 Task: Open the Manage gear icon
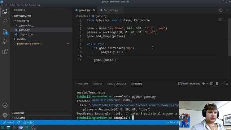pyautogui.click(x=5, y=115)
